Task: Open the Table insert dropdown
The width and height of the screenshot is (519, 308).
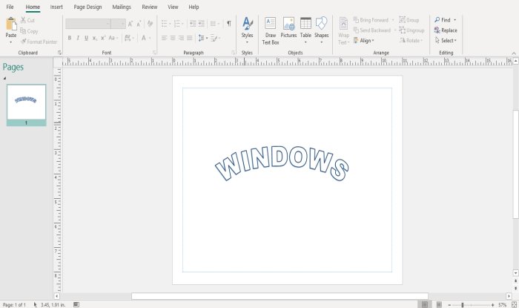Action: (x=305, y=30)
